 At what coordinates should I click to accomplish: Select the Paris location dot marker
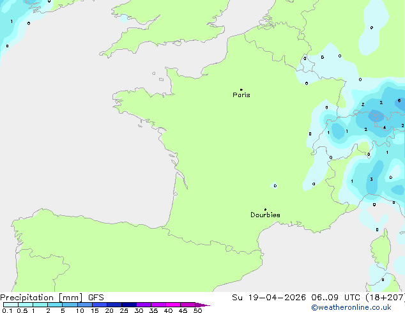(241, 89)
